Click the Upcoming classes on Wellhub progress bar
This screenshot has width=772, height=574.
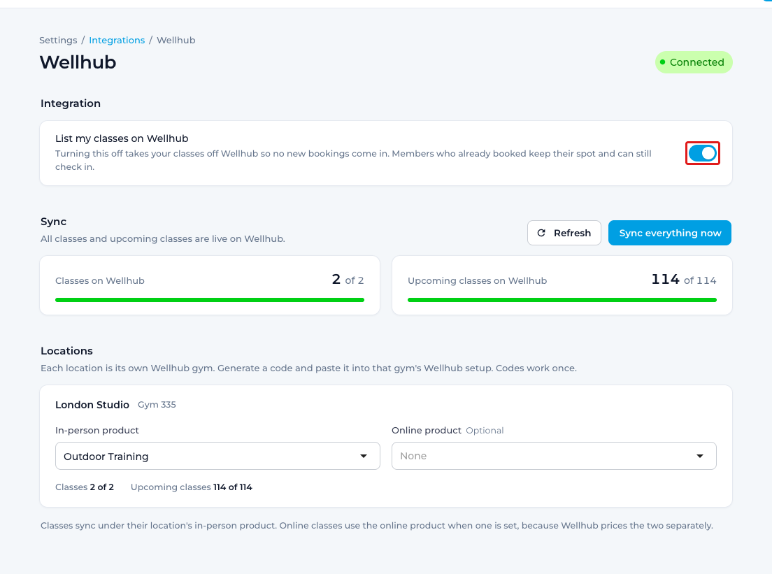(x=562, y=300)
